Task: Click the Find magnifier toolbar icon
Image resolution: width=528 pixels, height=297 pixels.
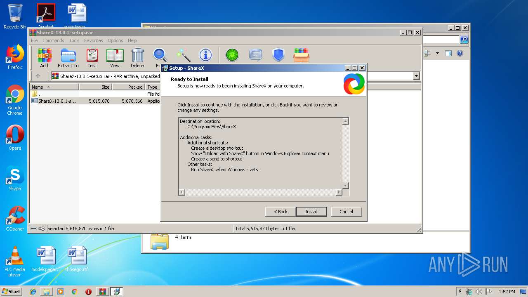Action: pos(160,56)
